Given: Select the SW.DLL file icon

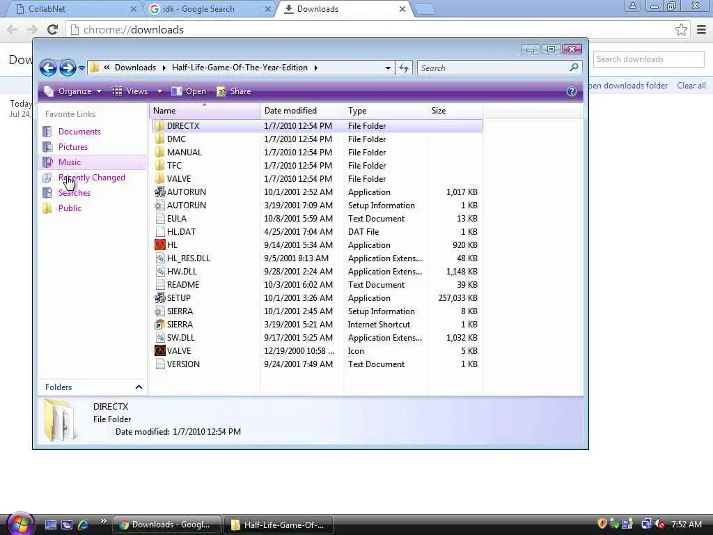Looking at the screenshot, I should [159, 338].
